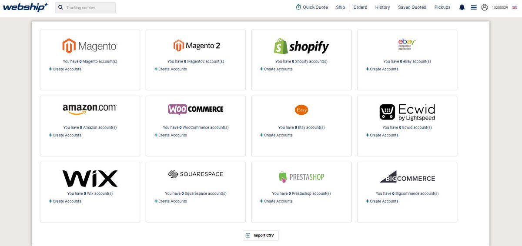
Task: Go to Pickups
Action: [442, 7]
